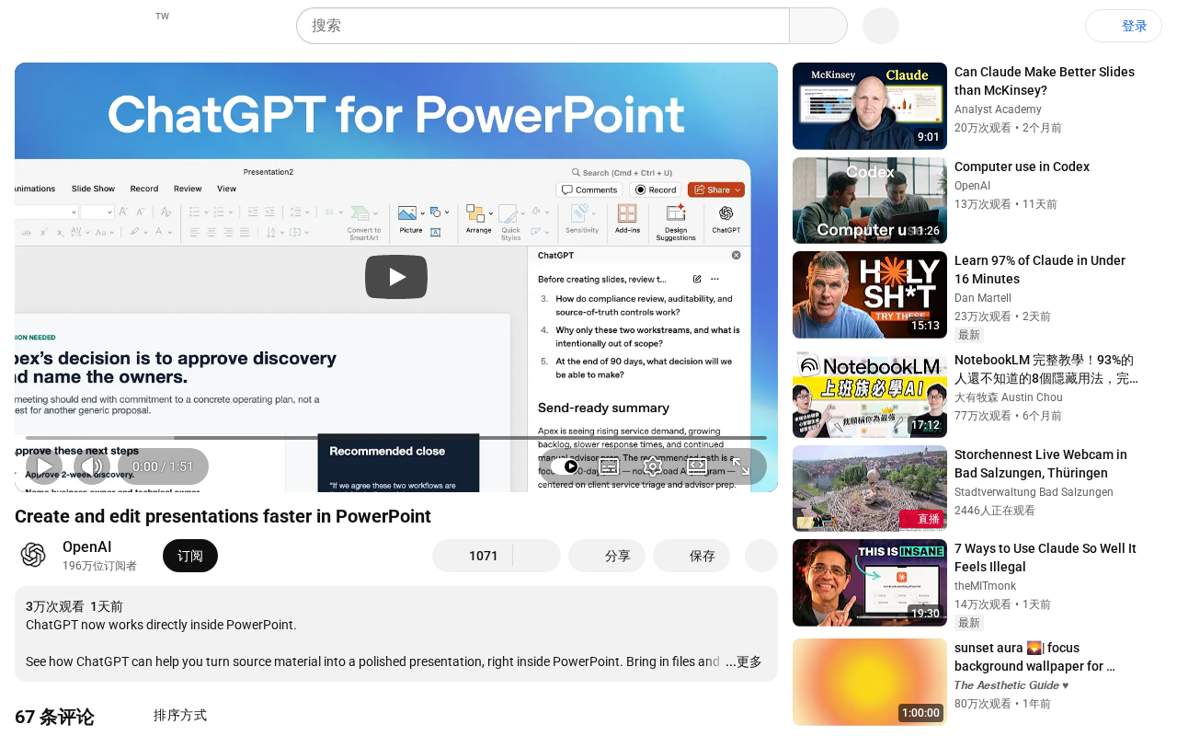Screen dimensions: 1177x736
Task: Expand the description with ...更多
Action: pos(744,661)
